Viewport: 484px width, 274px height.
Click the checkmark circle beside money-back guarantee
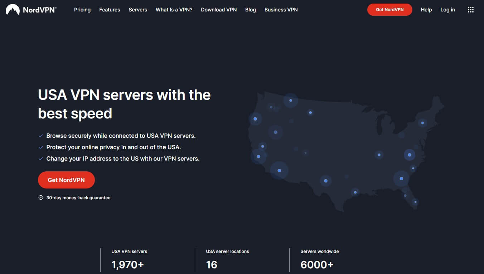coord(41,197)
